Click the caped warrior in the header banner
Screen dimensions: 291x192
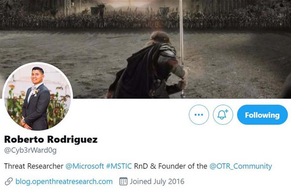click(x=148, y=67)
